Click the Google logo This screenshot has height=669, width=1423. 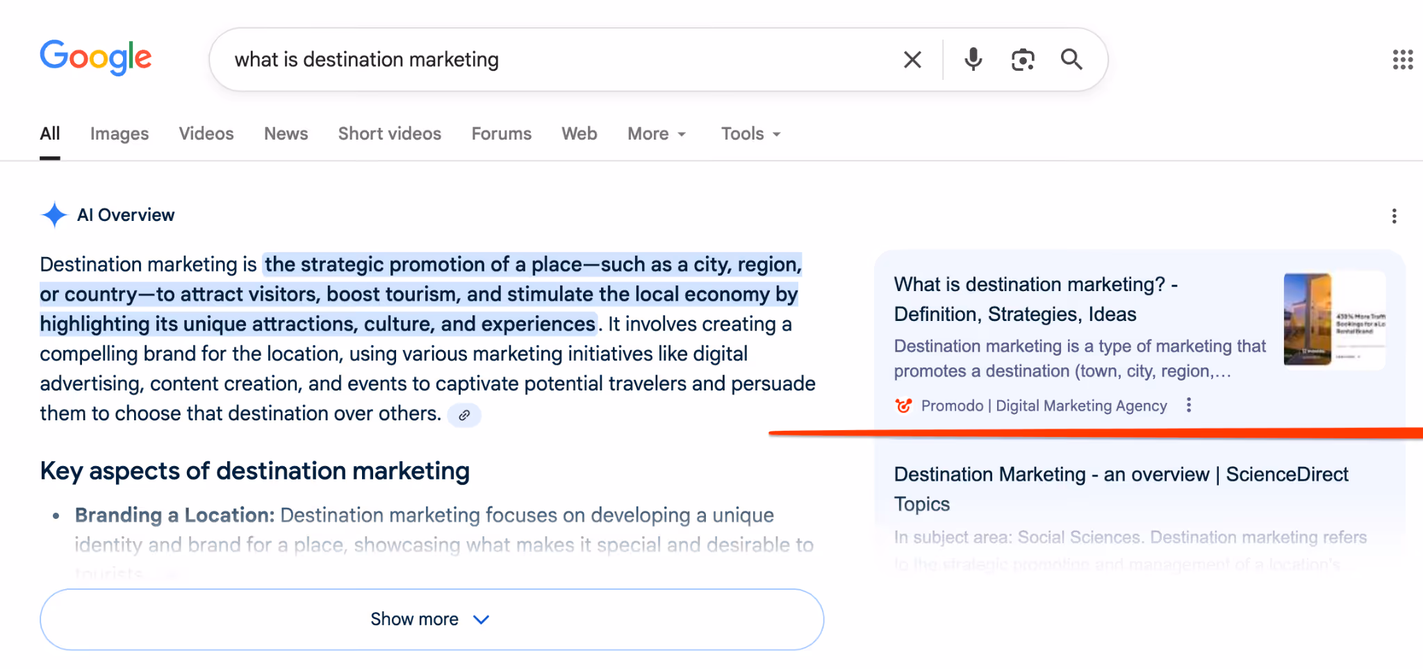coord(96,58)
